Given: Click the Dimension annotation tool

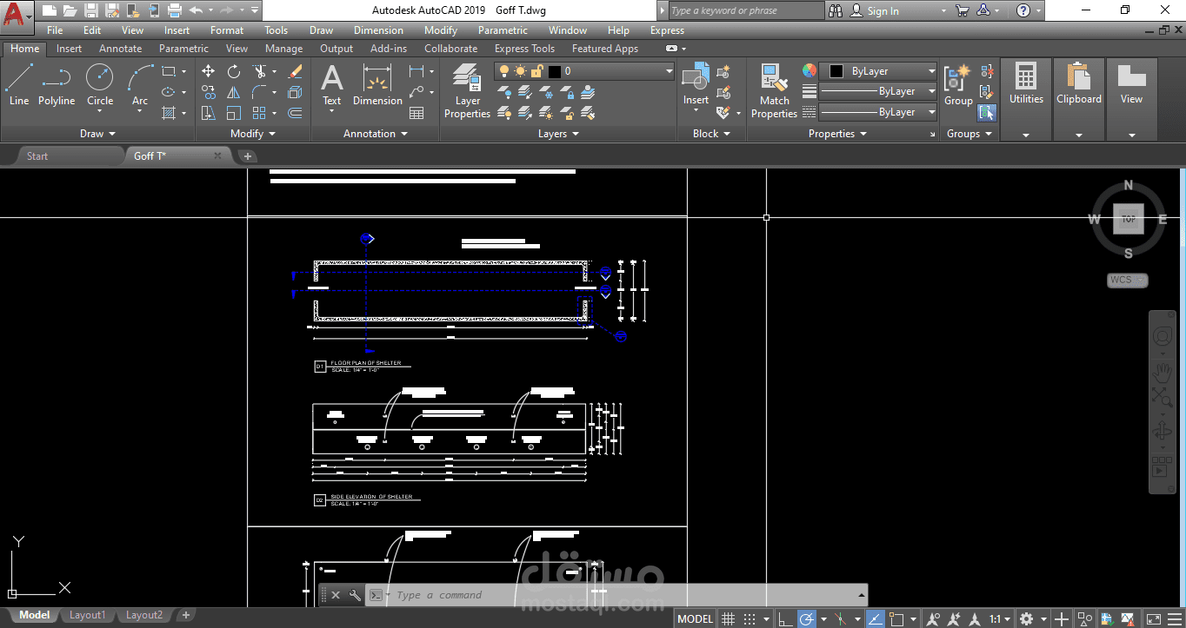Looking at the screenshot, I should coord(377,85).
